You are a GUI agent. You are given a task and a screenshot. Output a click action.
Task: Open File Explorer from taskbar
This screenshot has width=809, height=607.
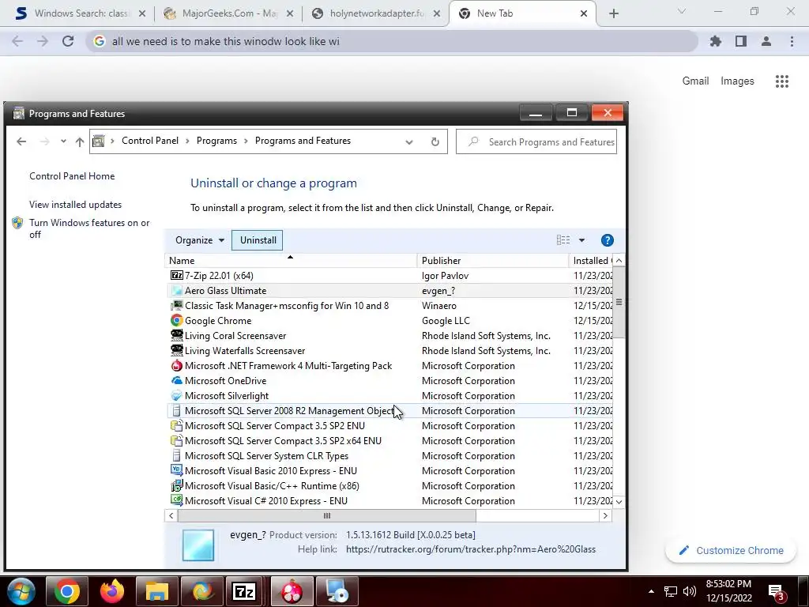157,591
